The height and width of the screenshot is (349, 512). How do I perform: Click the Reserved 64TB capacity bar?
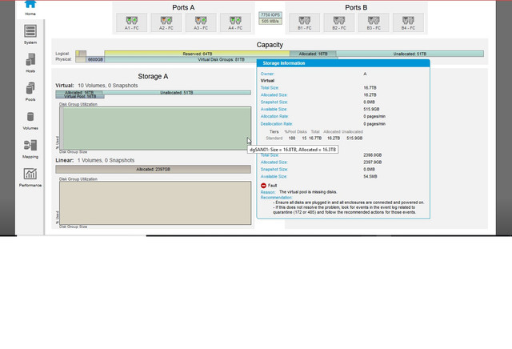[198, 54]
